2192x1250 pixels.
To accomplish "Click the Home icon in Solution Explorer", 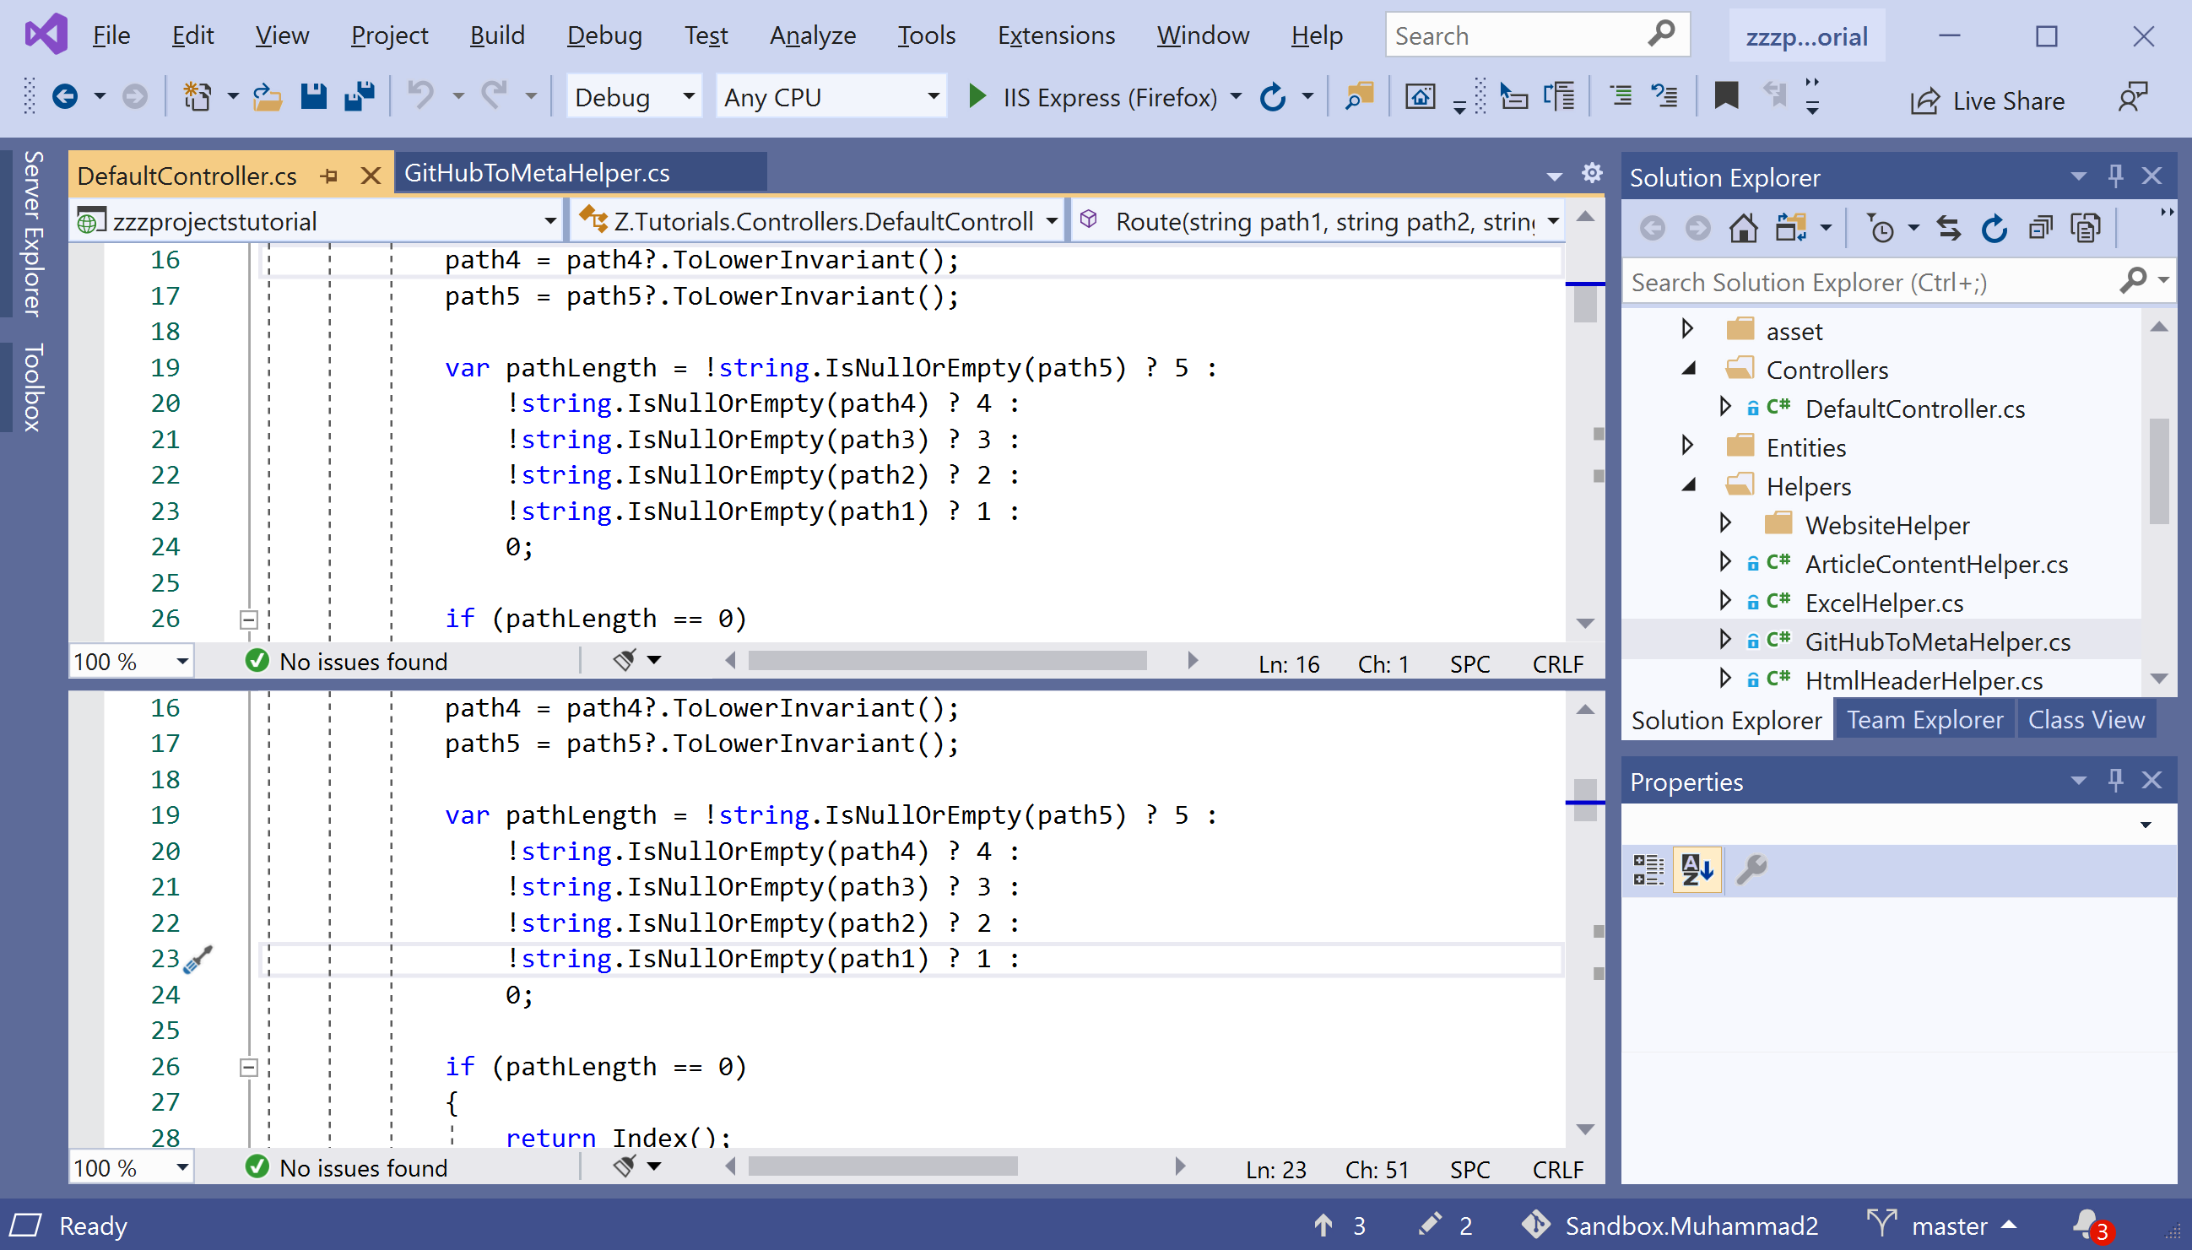I will (x=1742, y=229).
